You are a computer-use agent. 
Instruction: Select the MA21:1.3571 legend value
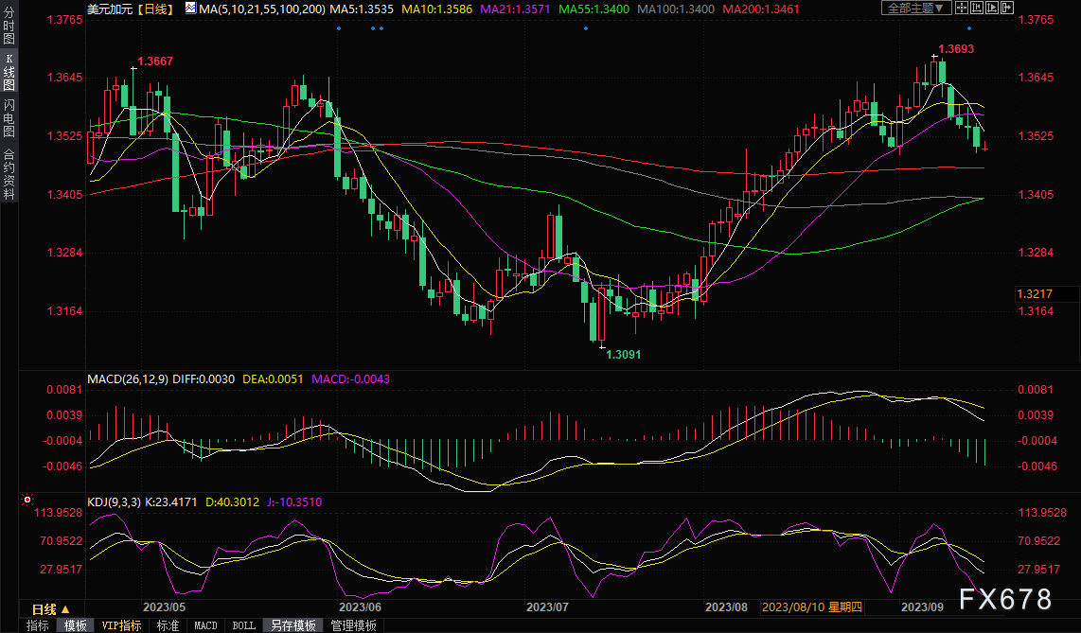(516, 9)
